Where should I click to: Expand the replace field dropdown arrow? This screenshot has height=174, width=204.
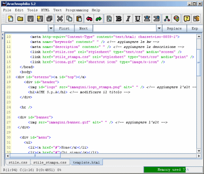(x=159, y=28)
